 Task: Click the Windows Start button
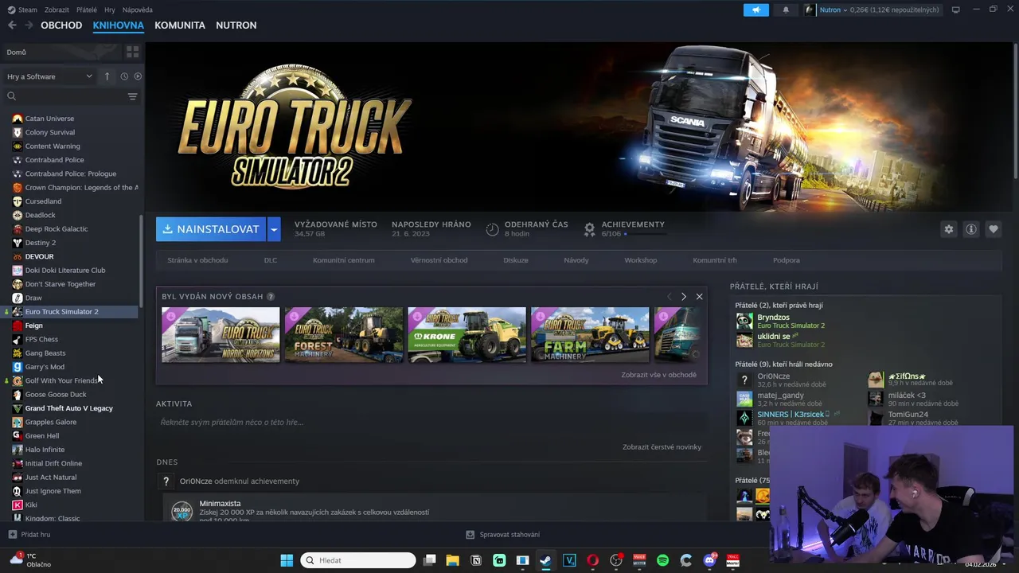click(x=287, y=560)
